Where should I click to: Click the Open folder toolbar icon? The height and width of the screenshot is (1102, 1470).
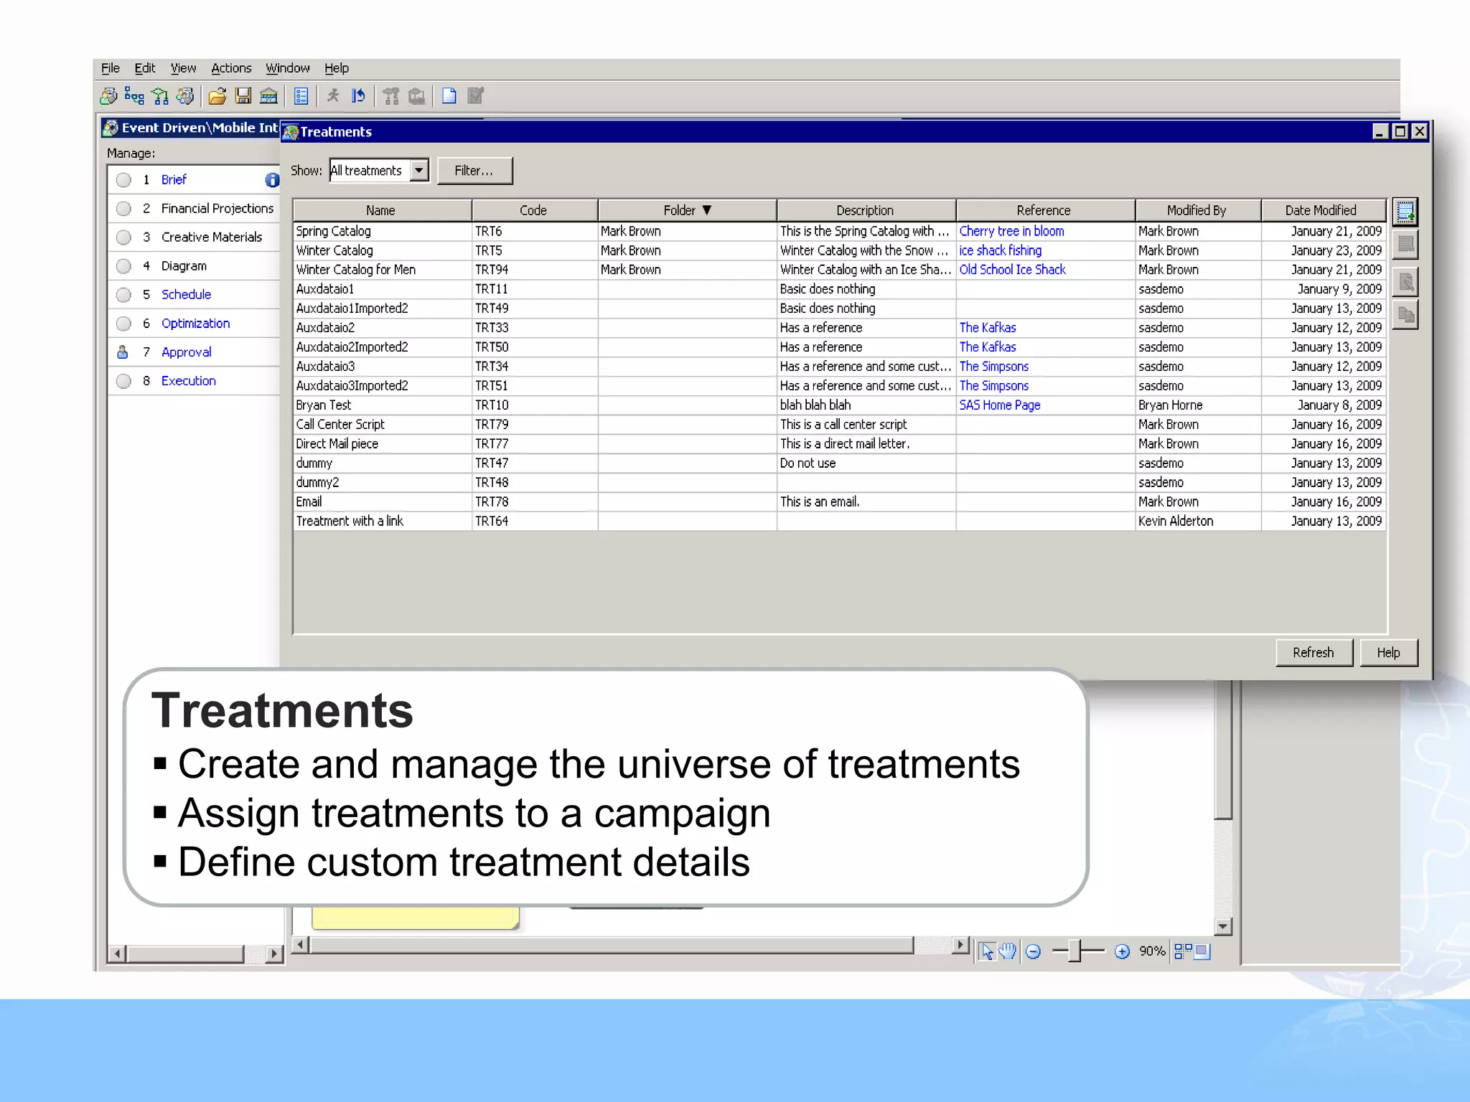coord(217,96)
